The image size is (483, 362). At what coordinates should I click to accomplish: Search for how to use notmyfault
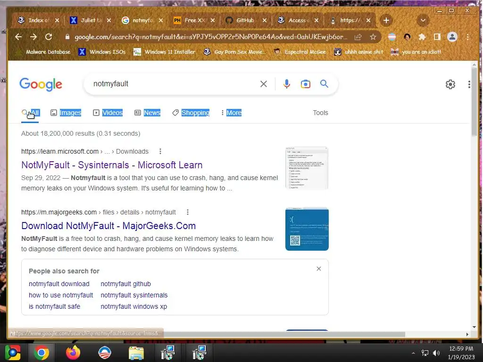pos(61,295)
